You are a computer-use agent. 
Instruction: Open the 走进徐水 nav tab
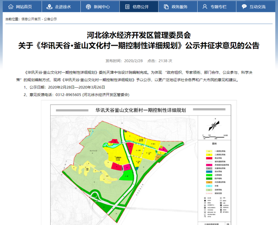[x=61, y=6]
